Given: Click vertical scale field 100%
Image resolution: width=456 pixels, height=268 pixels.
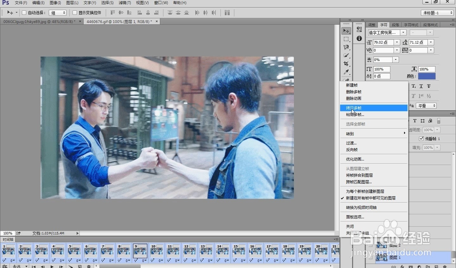Looking at the screenshot, I should (382, 69).
